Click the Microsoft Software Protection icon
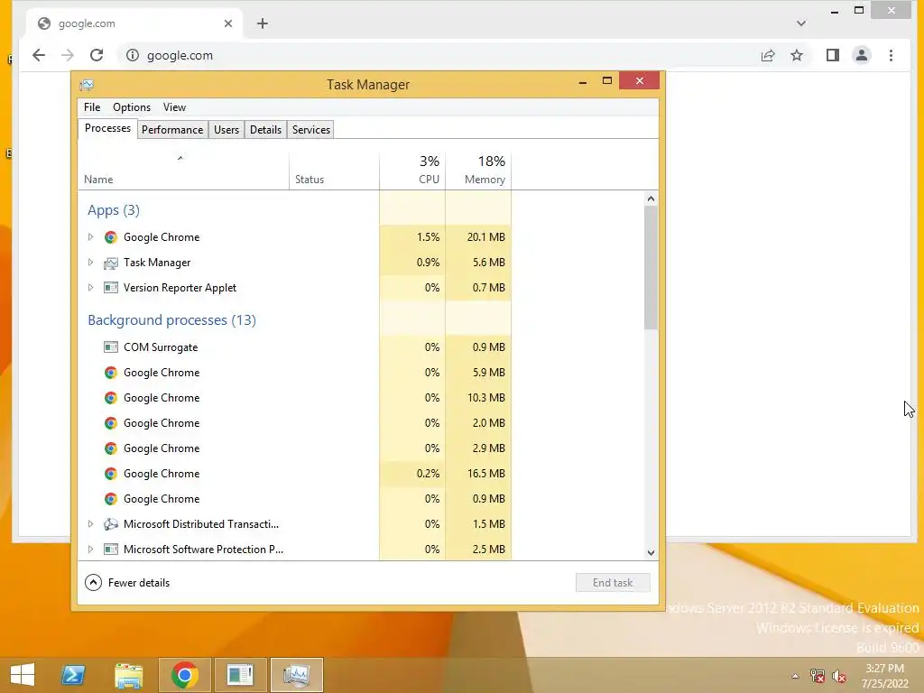This screenshot has width=924, height=693. coord(111,550)
